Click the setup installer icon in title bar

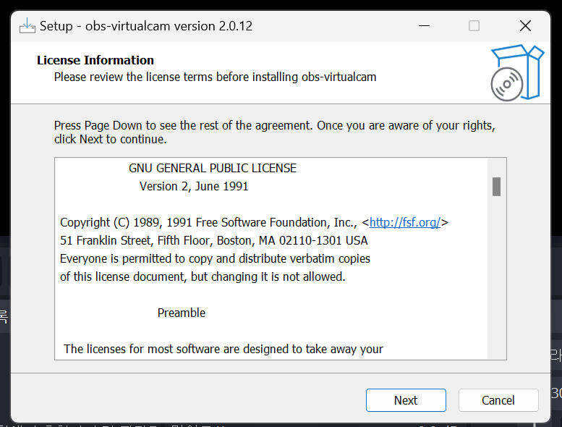(27, 26)
